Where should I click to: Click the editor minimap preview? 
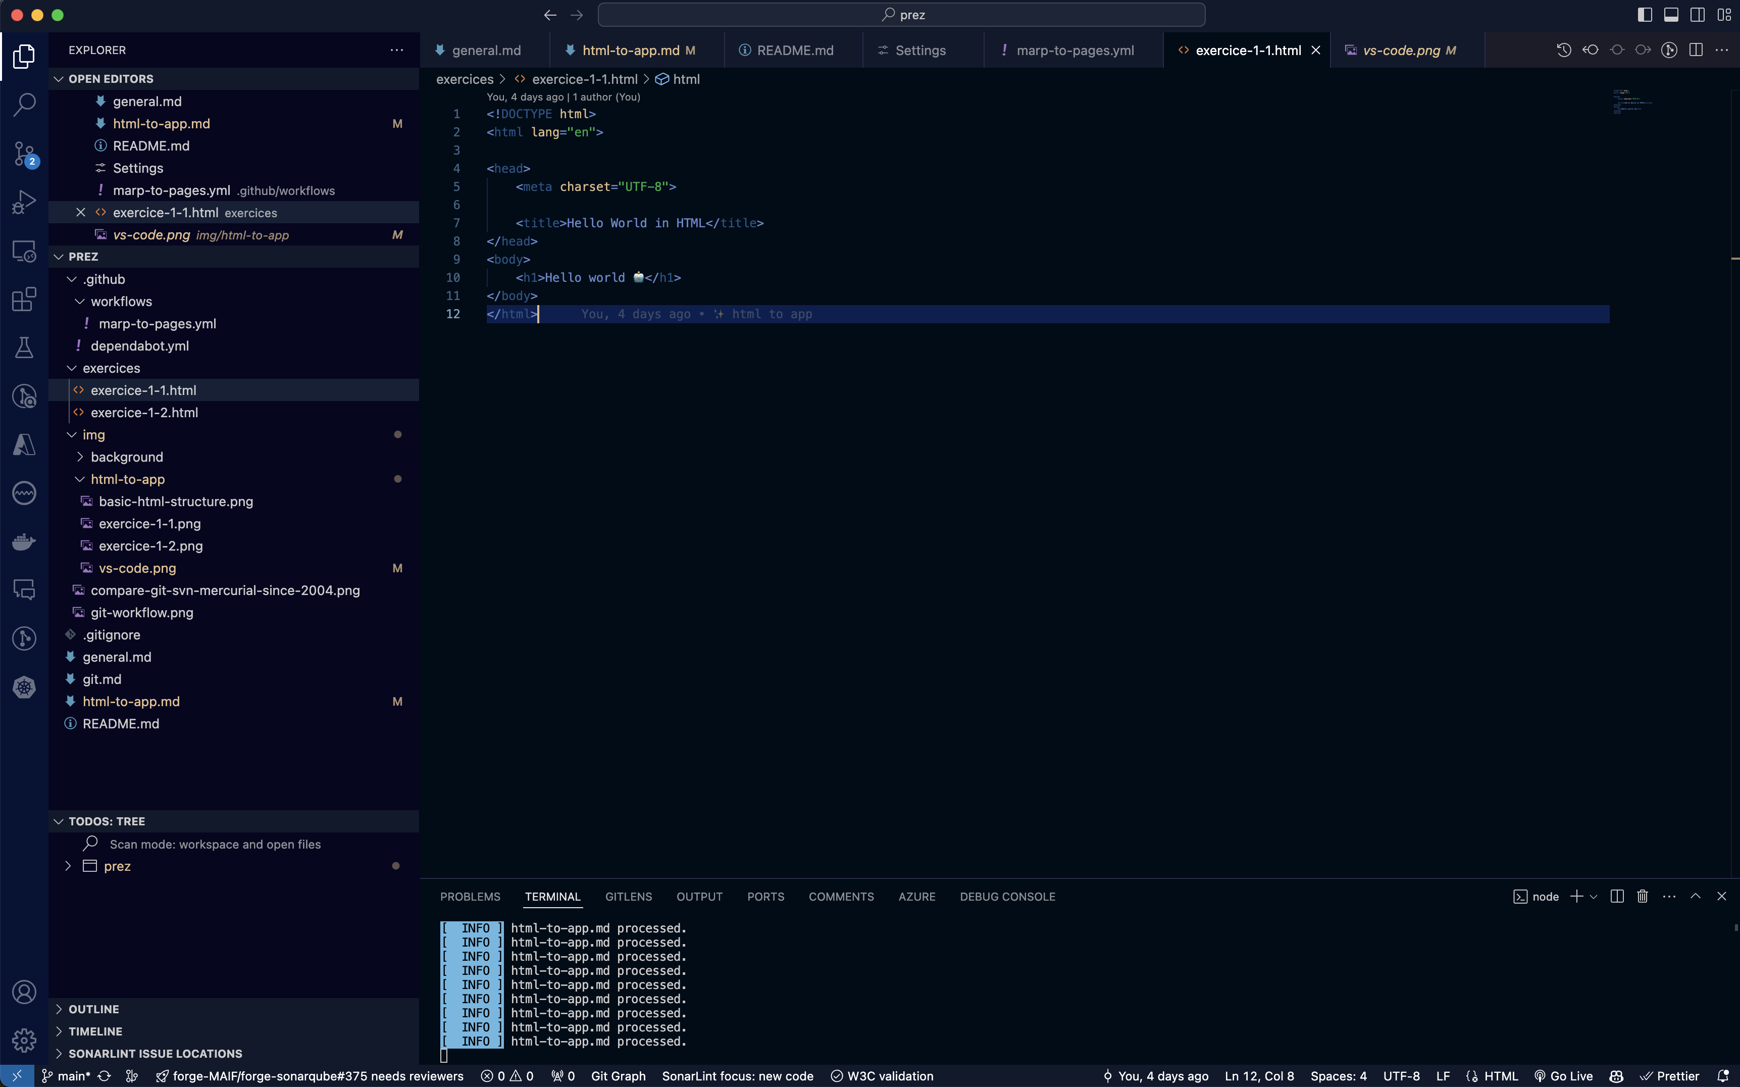(x=1632, y=102)
